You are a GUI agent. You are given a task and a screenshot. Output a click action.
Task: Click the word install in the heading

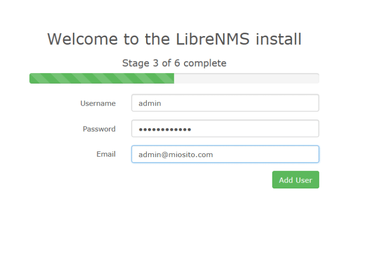point(279,39)
